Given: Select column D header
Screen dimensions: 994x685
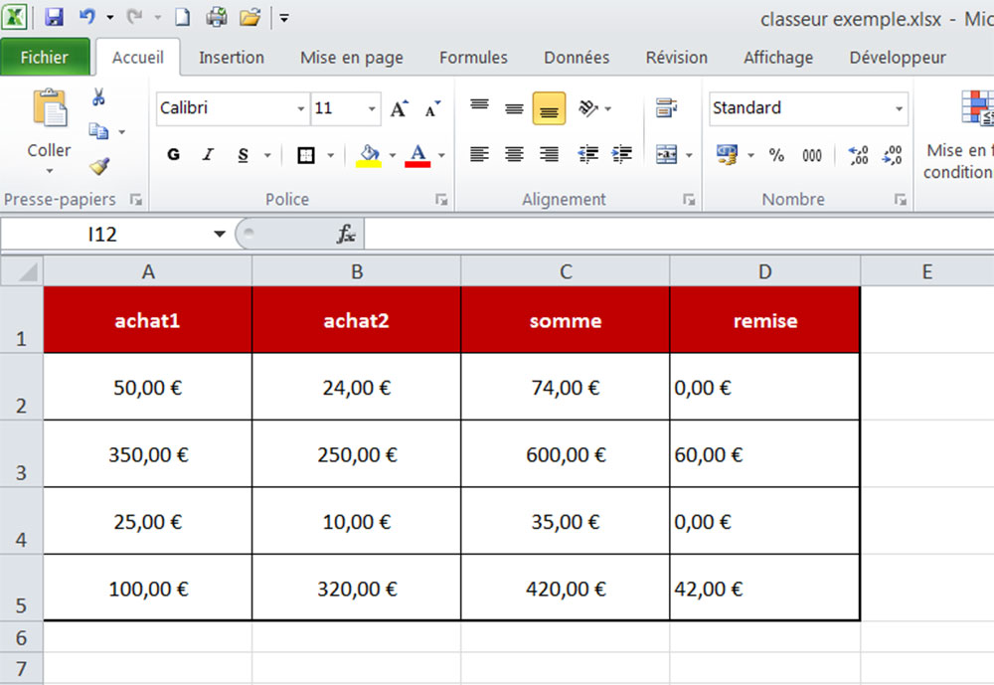Looking at the screenshot, I should (765, 271).
